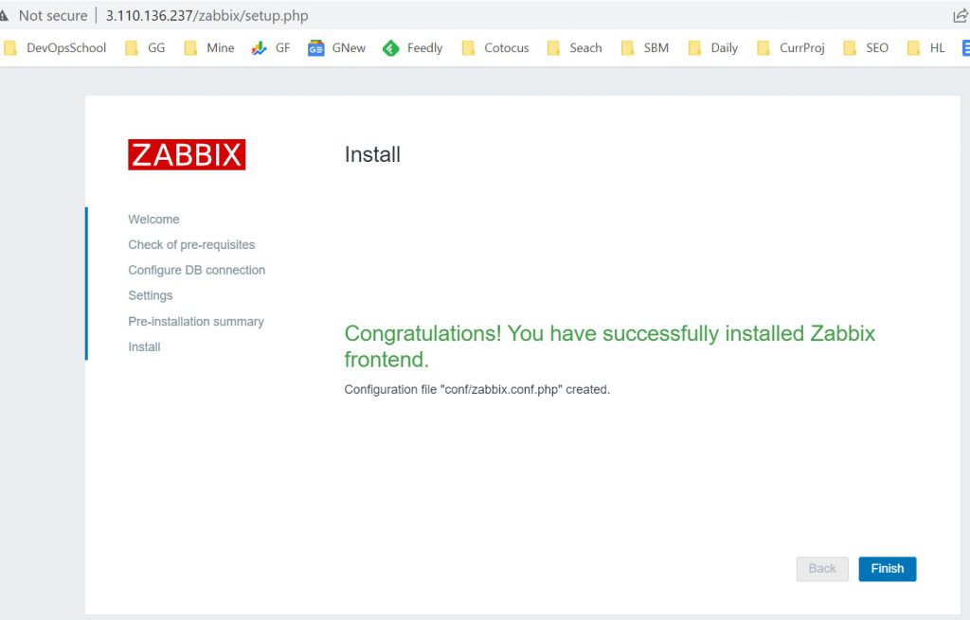Expand the CurrProj bookmark folder
970x620 pixels.
(791, 48)
